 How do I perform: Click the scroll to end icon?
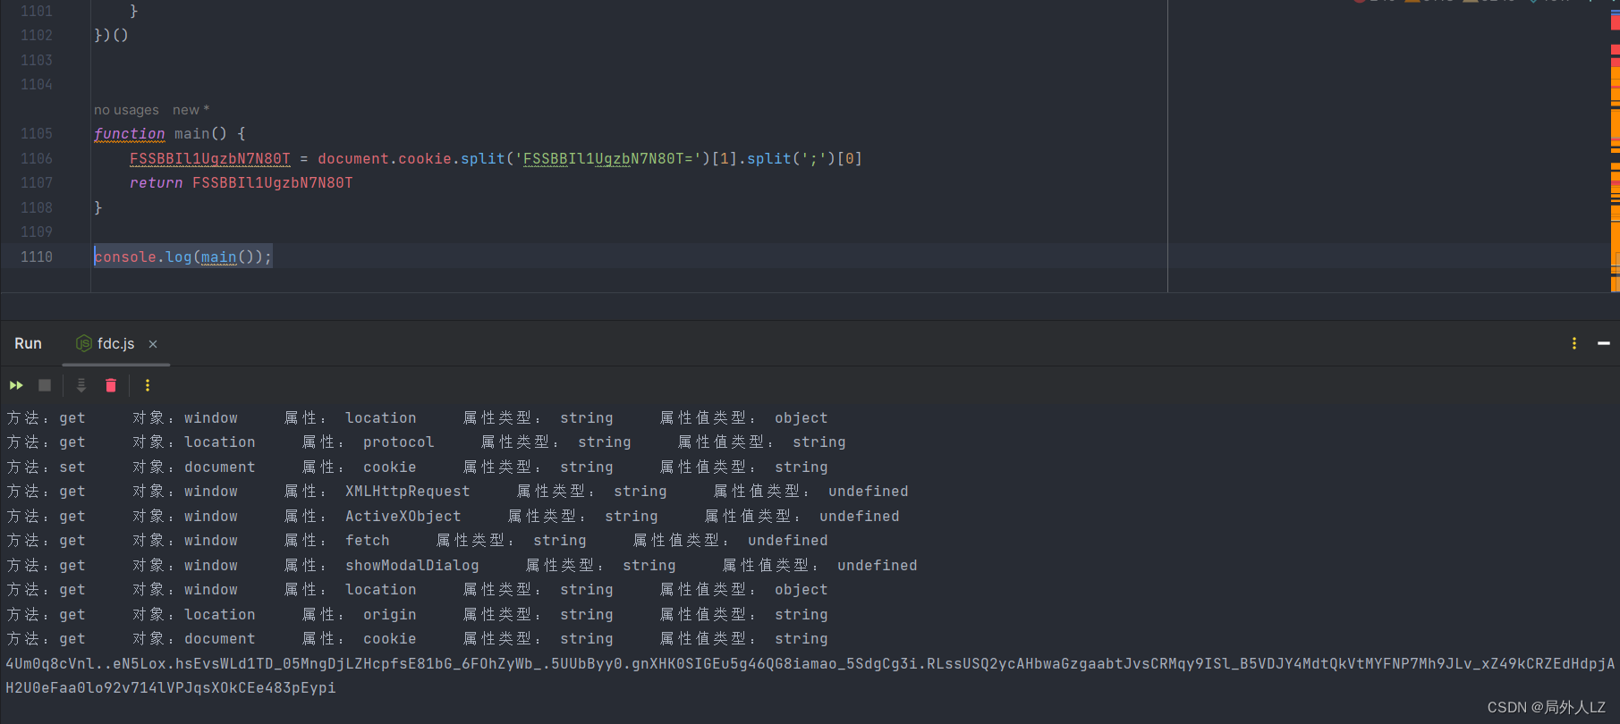click(x=81, y=385)
